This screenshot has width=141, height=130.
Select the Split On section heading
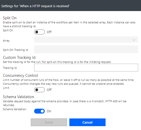click(10, 18)
